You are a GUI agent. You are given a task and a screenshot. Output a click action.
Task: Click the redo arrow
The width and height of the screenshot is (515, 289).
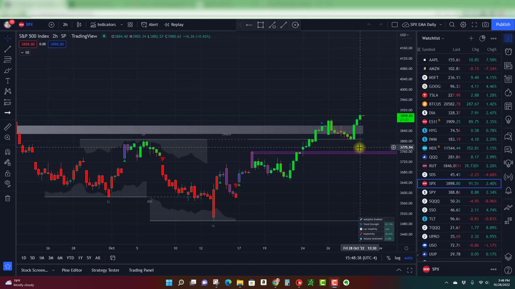pos(380,24)
